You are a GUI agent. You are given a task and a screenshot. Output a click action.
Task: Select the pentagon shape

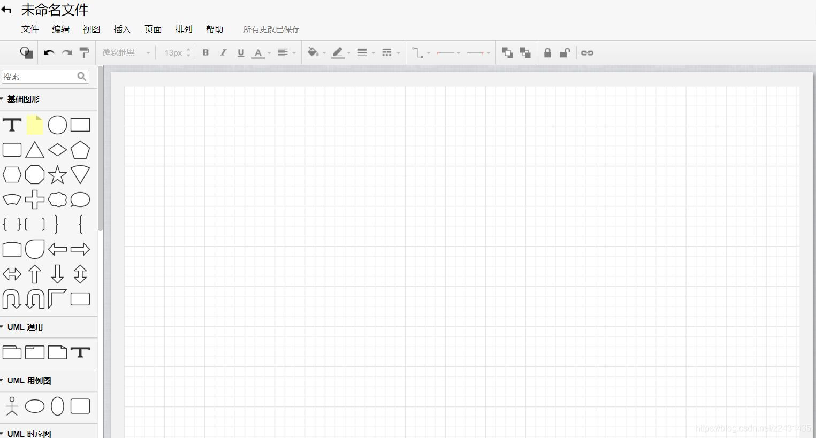click(80, 150)
